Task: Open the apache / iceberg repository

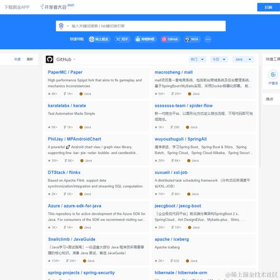Action: (x=171, y=239)
